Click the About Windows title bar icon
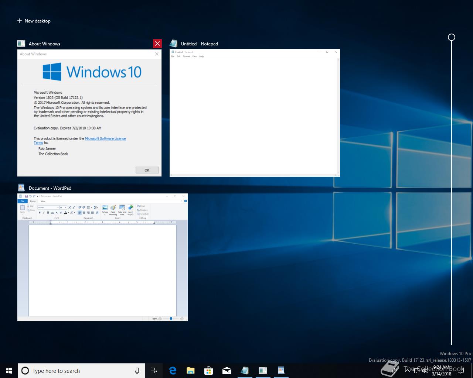This screenshot has height=378, width=473. (21, 44)
